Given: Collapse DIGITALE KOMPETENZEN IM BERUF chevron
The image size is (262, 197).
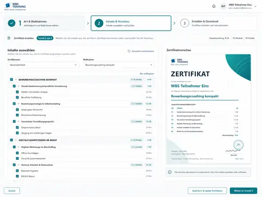Looking at the screenshot, I should 16,140.
